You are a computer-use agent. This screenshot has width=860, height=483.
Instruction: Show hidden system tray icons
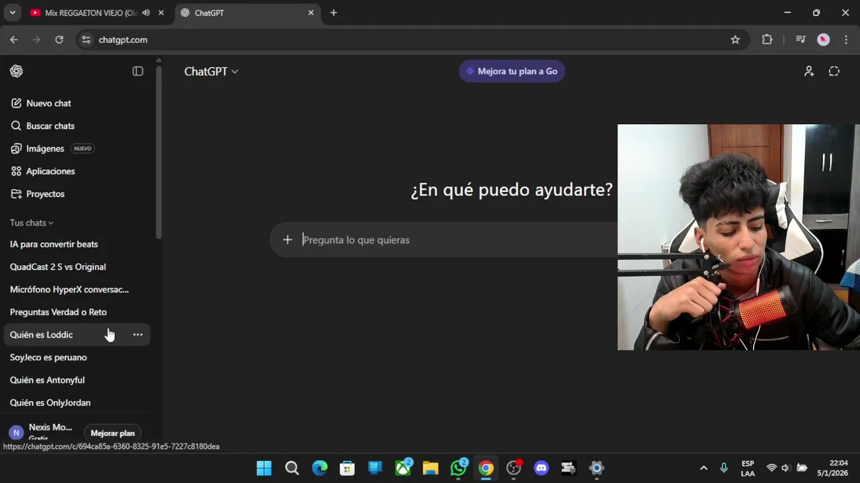[703, 468]
